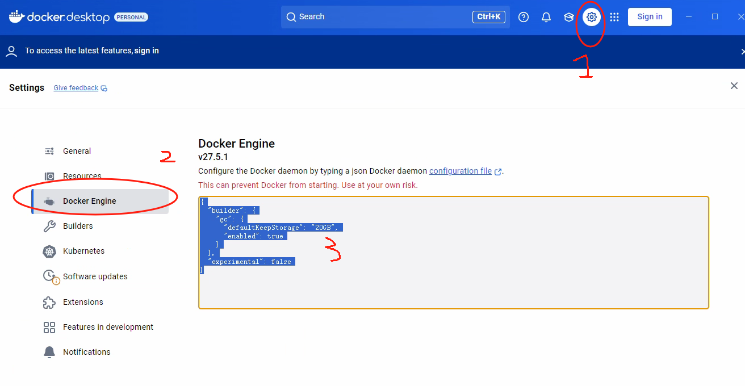Screen dimensions: 745x386
Task: Open the Learning center graduation cap icon
Action: (569, 17)
